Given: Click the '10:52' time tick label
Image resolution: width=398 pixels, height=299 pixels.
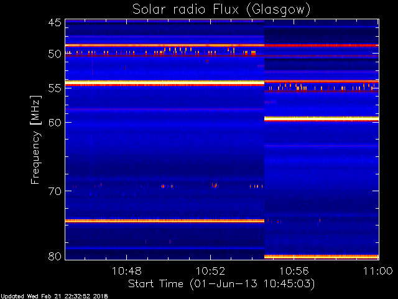Looking at the screenshot, I should click(x=210, y=272).
